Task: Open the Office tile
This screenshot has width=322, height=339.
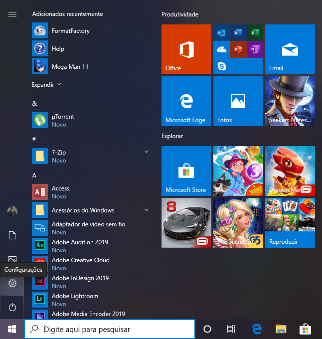Action: pos(186,49)
